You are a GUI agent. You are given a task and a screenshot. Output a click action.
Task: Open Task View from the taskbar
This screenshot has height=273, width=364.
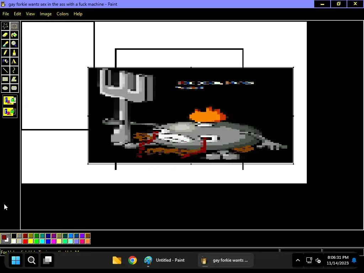pos(47,260)
